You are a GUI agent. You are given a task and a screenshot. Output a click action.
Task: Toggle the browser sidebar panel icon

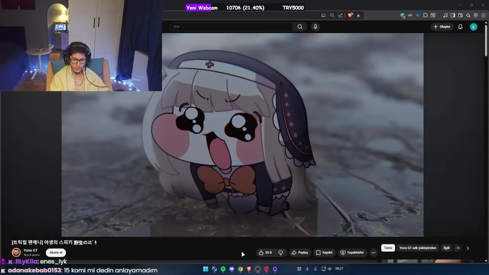[453, 15]
